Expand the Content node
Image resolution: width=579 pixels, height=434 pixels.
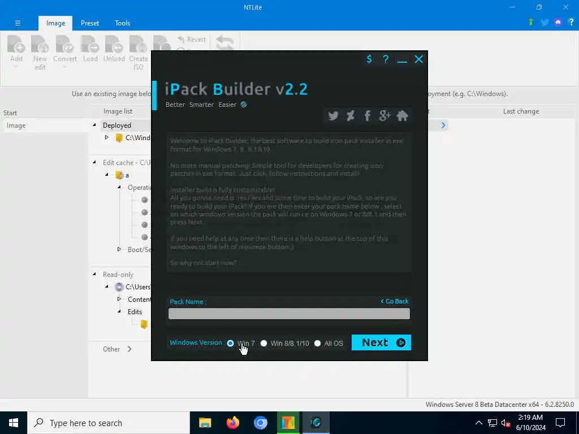point(119,299)
